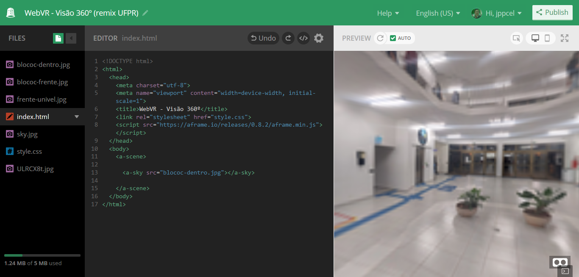579x277 pixels.
Task: Select the element inspector in the preview toolbar
Action: tap(516, 38)
